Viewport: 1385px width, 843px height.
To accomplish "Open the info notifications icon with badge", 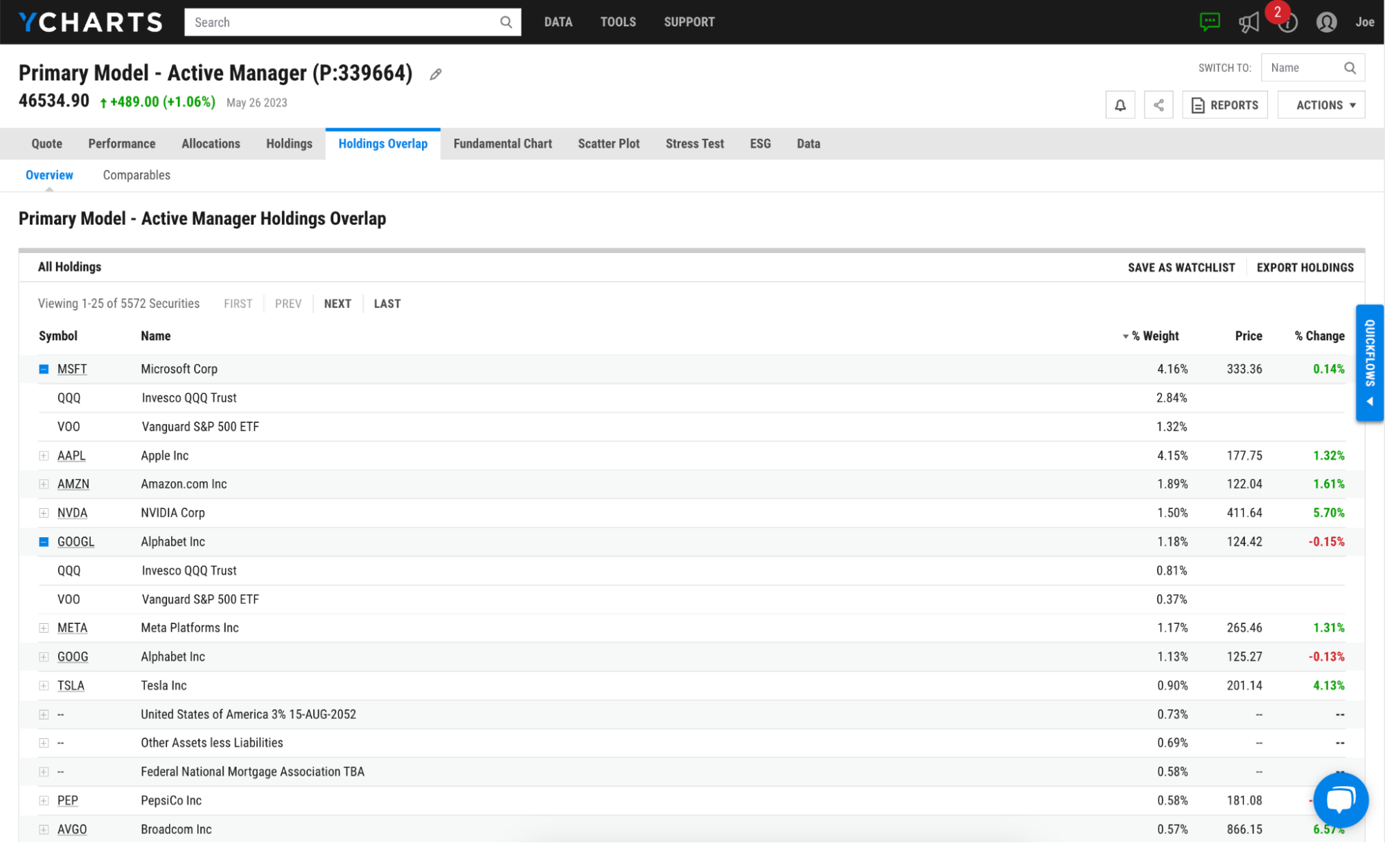I will coord(1287,24).
